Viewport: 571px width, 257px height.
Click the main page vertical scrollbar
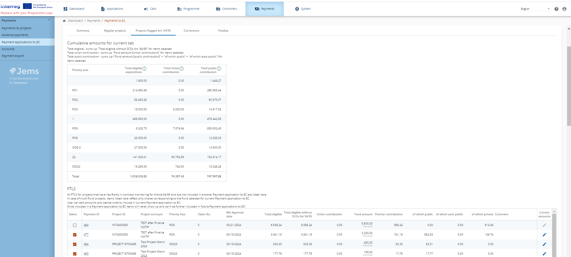point(569,86)
